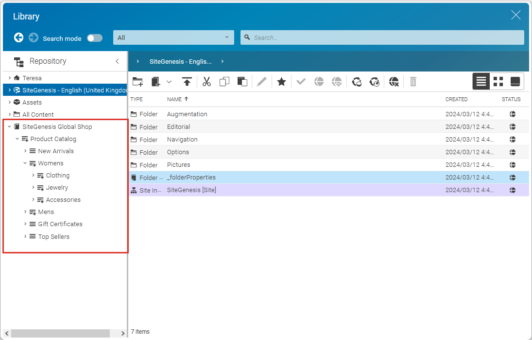Click the Copy icon

pos(224,81)
